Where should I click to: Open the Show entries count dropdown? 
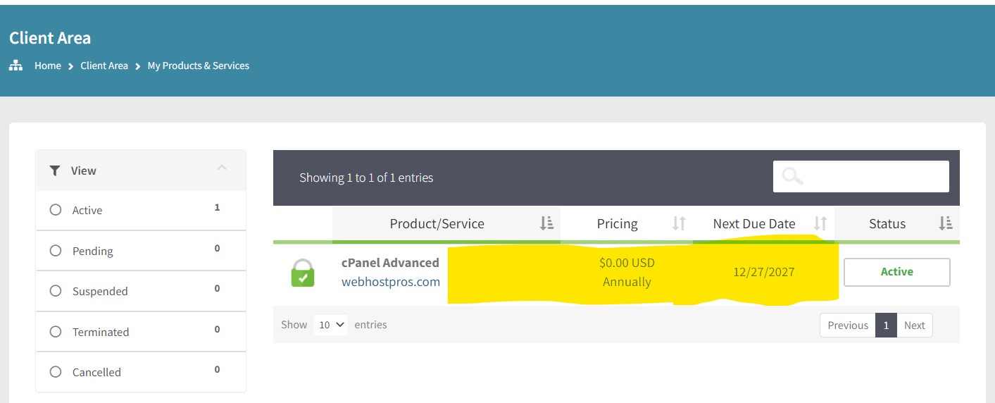[331, 325]
